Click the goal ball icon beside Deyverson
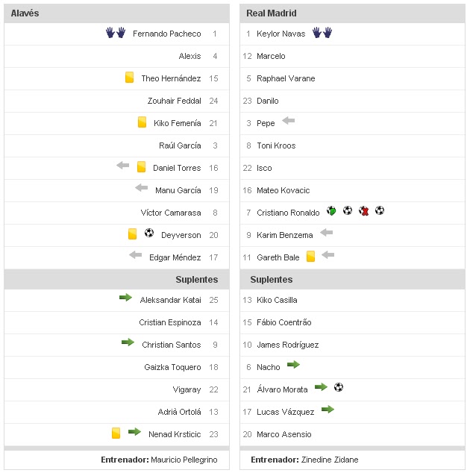This screenshot has height=473, width=470. tap(148, 234)
